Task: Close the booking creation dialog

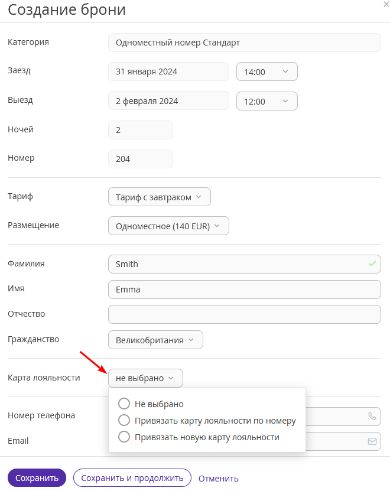Action: [x=386, y=5]
